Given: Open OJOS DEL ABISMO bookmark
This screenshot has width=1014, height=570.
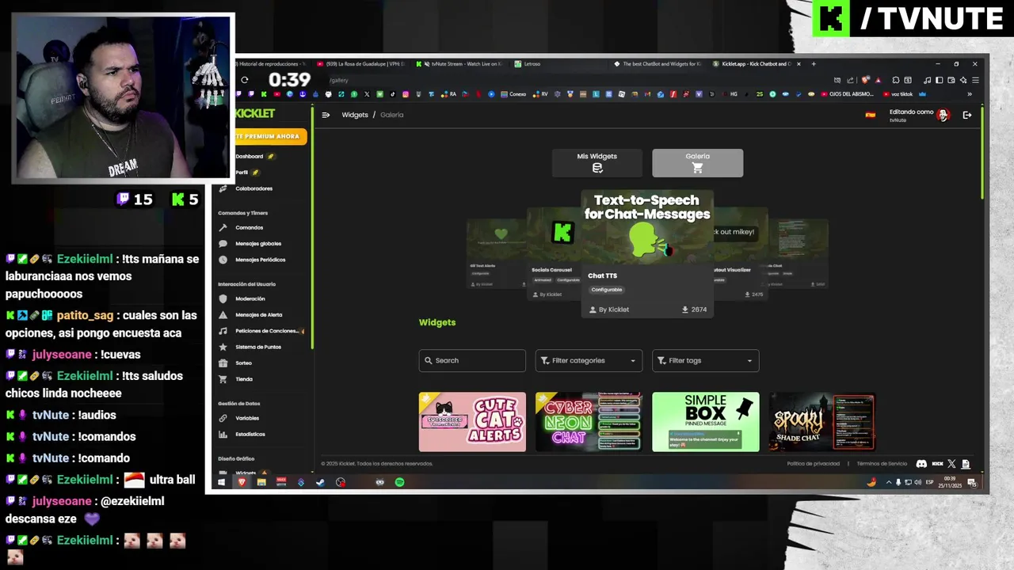Looking at the screenshot, I should click(x=846, y=94).
